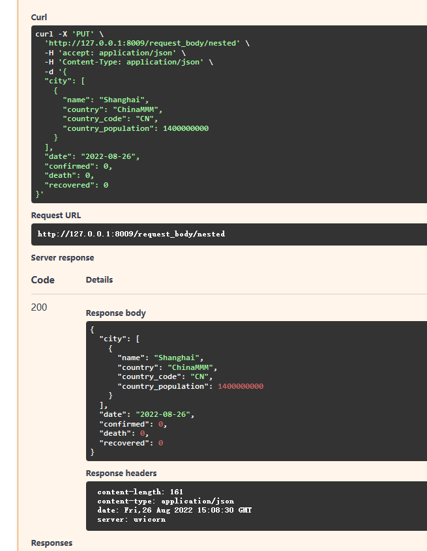Select the request URL text box
The image size is (427, 551).
229,234
